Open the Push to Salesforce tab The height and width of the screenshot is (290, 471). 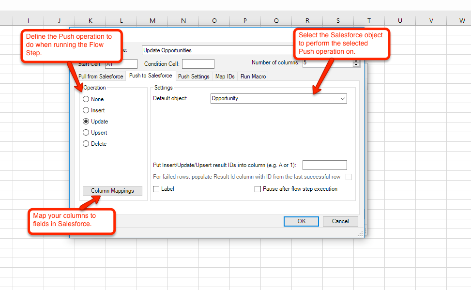point(151,76)
